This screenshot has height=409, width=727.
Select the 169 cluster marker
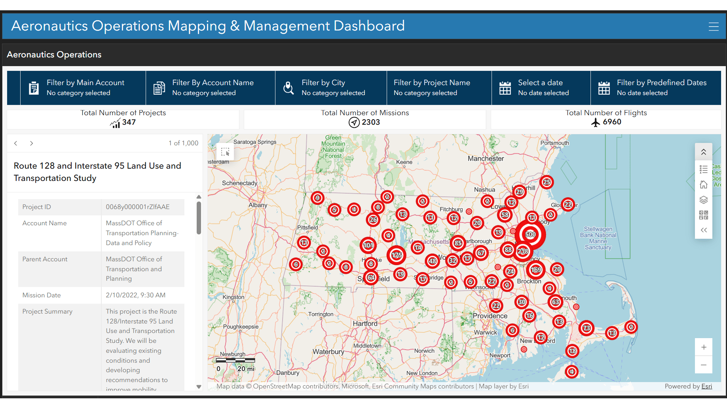pos(536,270)
